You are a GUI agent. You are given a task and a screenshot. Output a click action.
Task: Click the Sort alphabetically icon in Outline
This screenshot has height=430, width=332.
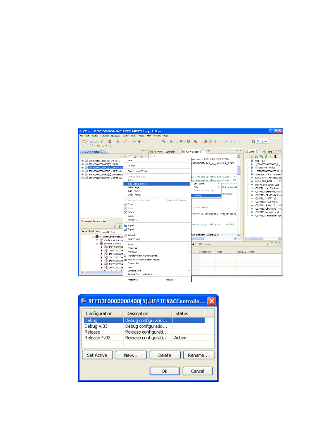pyautogui.click(x=256, y=157)
